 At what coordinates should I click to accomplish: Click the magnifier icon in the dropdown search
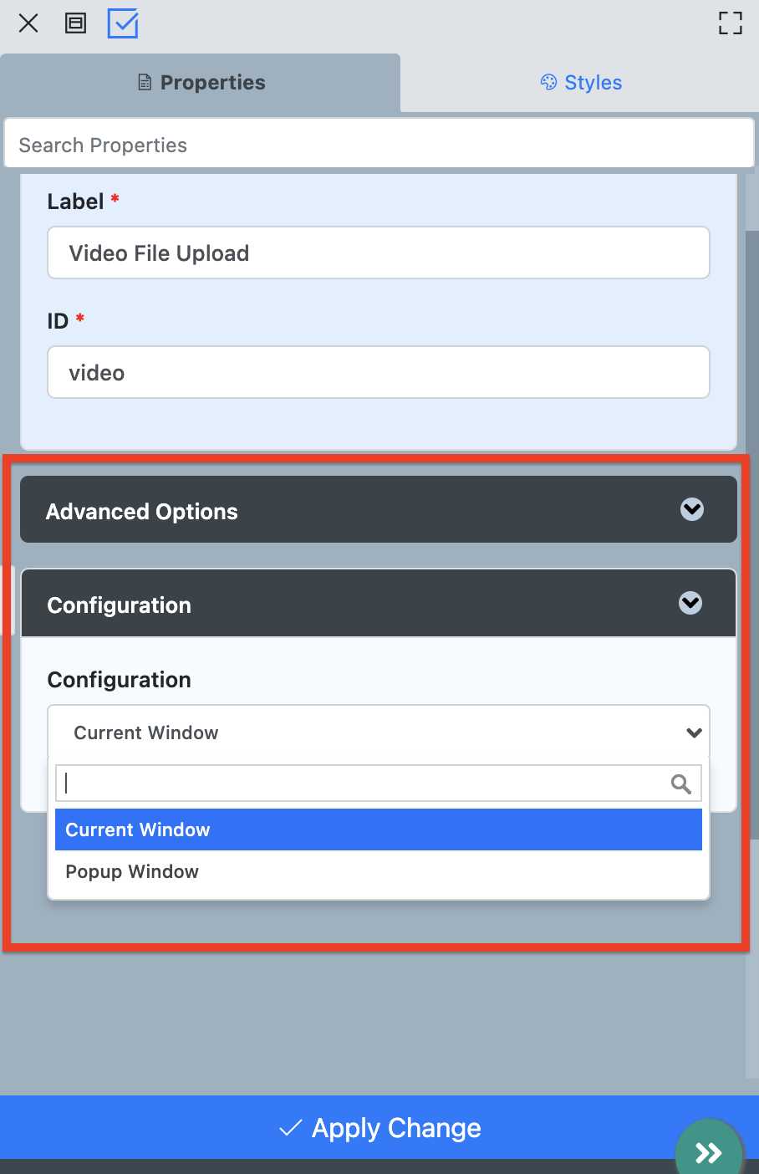click(x=680, y=784)
